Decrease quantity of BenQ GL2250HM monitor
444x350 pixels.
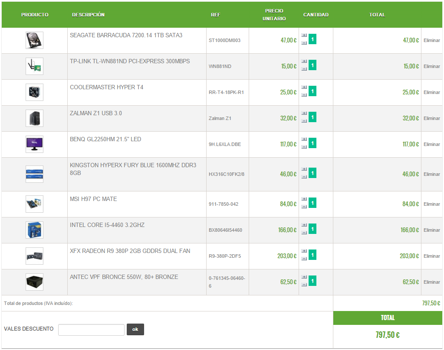[x=304, y=147]
